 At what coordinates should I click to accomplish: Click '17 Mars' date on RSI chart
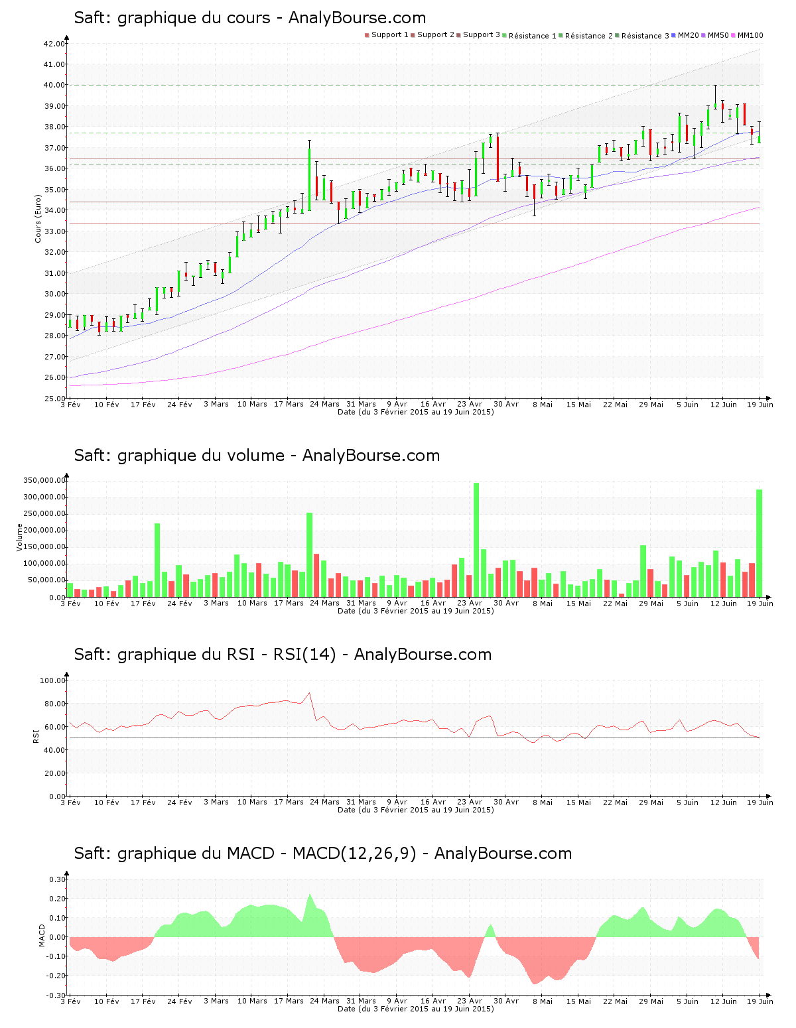click(x=289, y=802)
